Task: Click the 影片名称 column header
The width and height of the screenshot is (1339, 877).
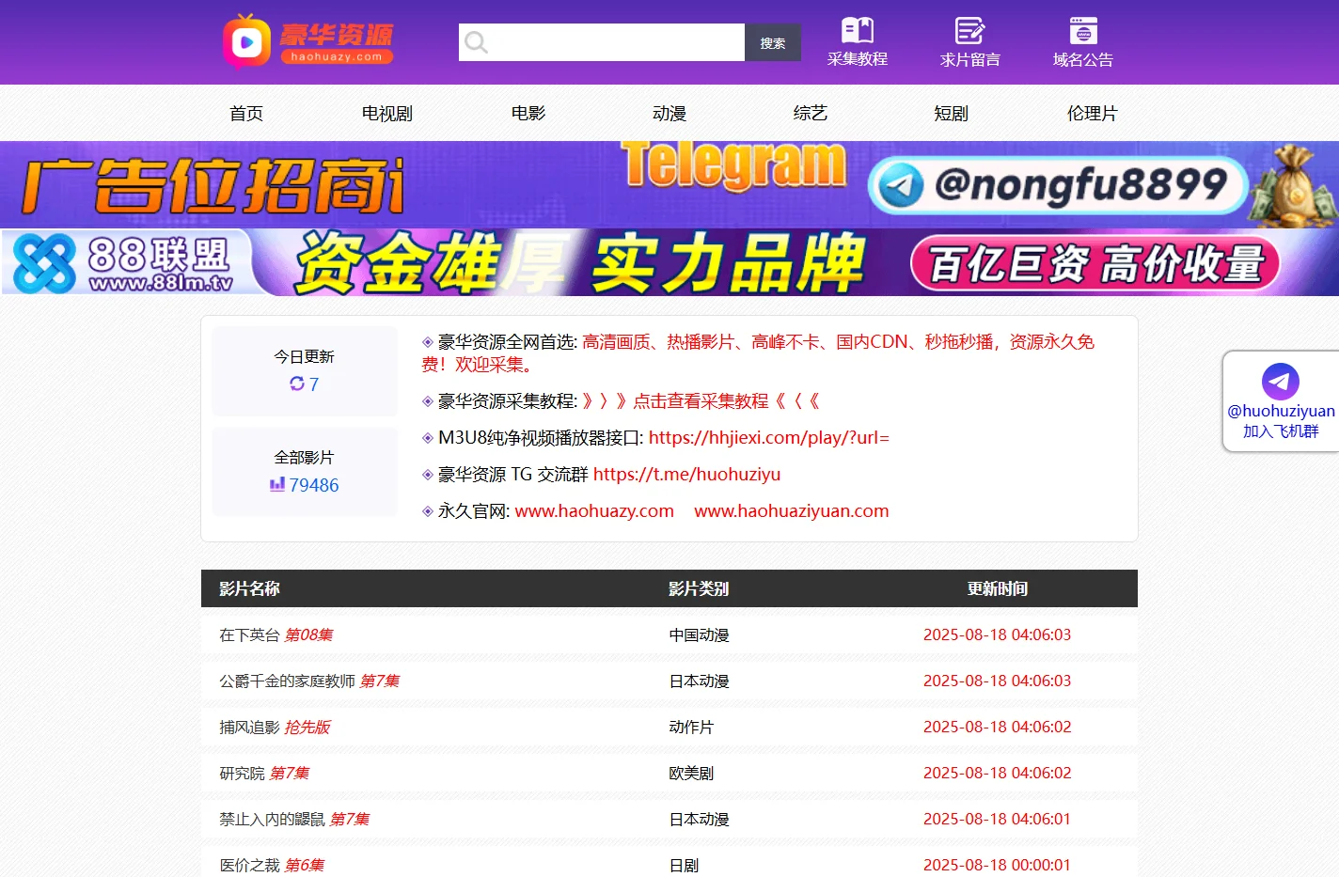Action: [249, 588]
